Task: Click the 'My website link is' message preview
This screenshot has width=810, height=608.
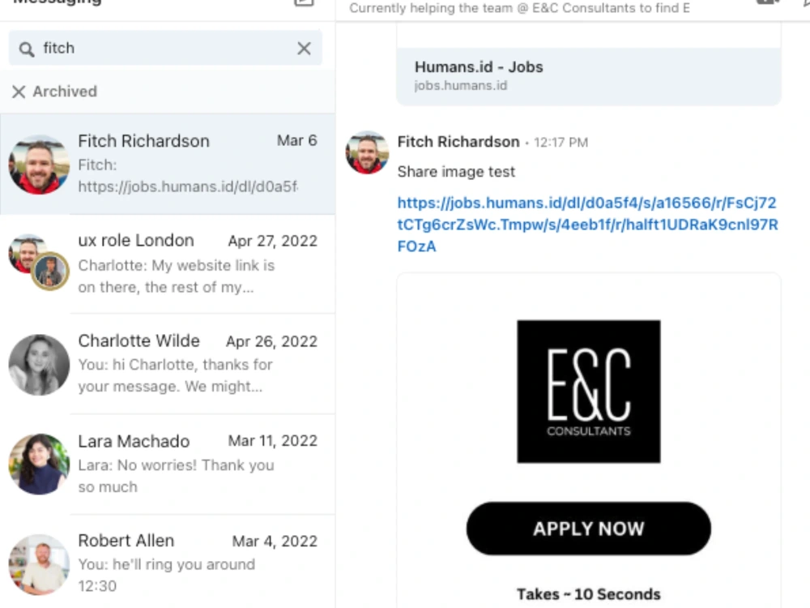Action: click(176, 276)
